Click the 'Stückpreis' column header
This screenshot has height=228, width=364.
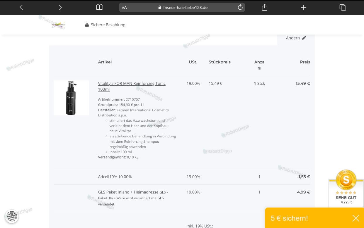(220, 62)
